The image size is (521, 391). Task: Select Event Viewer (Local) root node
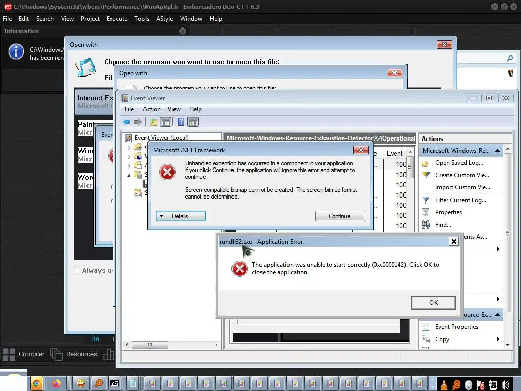pyautogui.click(x=161, y=137)
